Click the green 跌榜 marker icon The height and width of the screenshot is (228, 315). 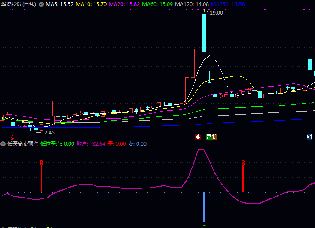[x=212, y=137]
